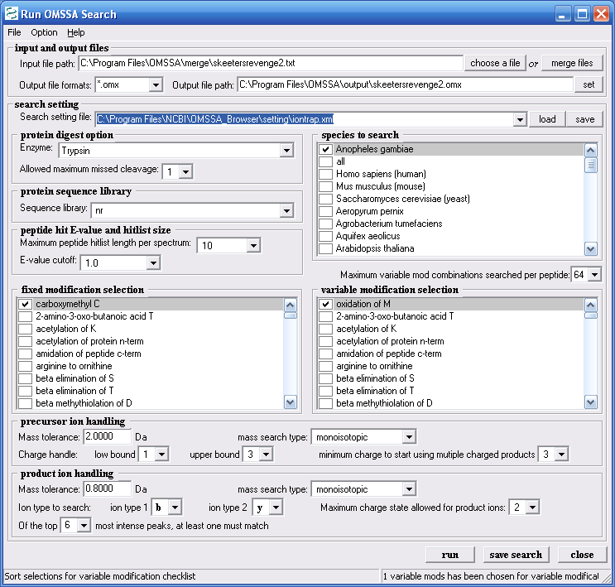The image size is (615, 587).
Task: Open the charge low bound dropdown
Action: 161,455
